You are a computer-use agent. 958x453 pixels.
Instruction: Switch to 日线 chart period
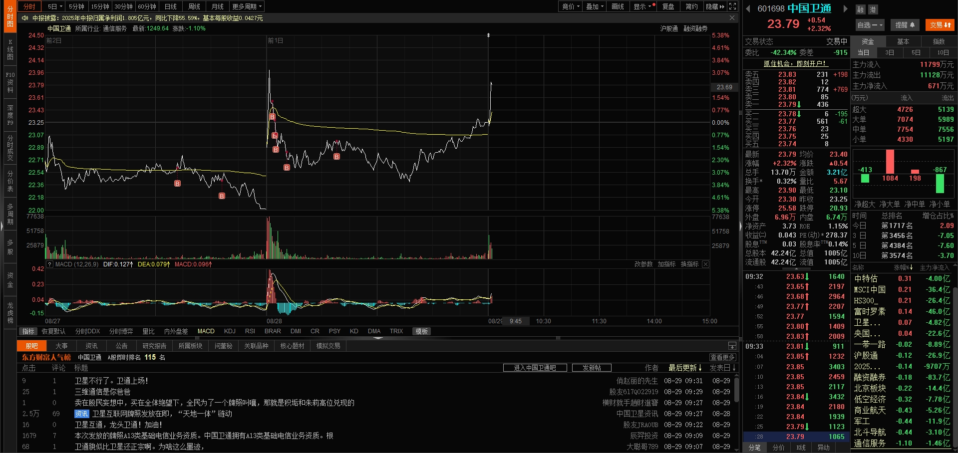[171, 6]
